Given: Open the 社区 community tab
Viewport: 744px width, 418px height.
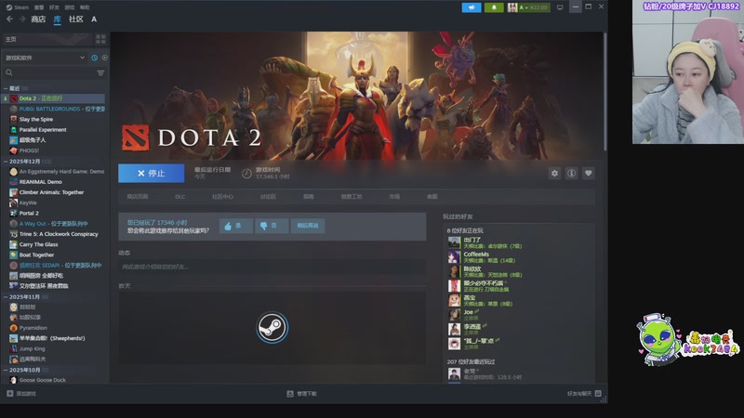Looking at the screenshot, I should coord(75,19).
